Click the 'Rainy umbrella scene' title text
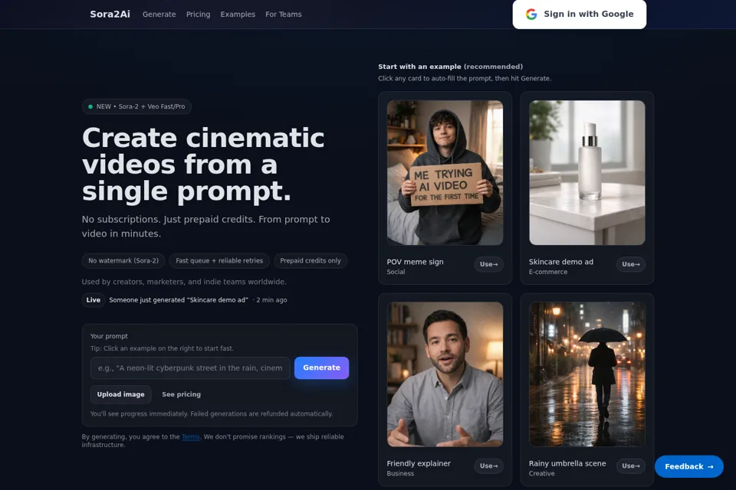This screenshot has width=736, height=490. 567,464
